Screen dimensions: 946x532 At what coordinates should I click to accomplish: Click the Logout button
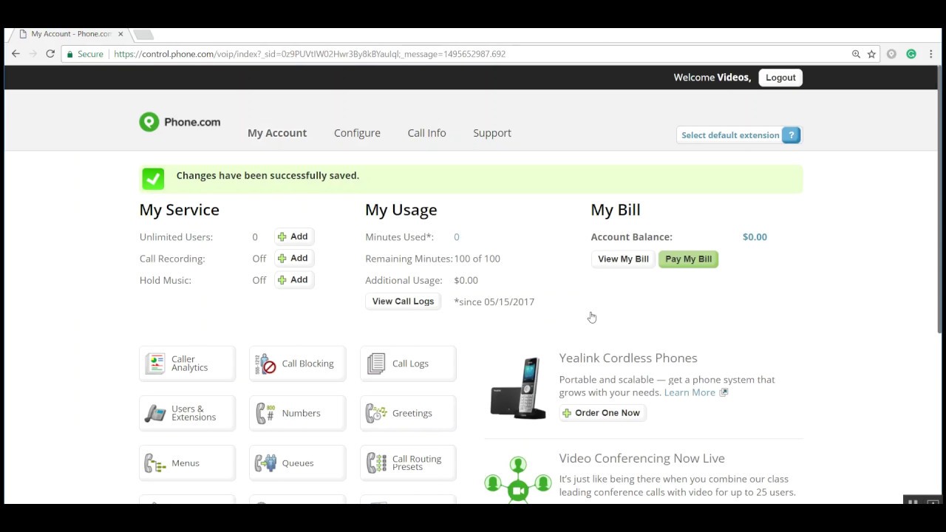pos(780,78)
